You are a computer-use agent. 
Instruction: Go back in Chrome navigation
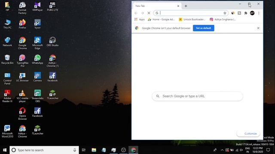(136, 13)
